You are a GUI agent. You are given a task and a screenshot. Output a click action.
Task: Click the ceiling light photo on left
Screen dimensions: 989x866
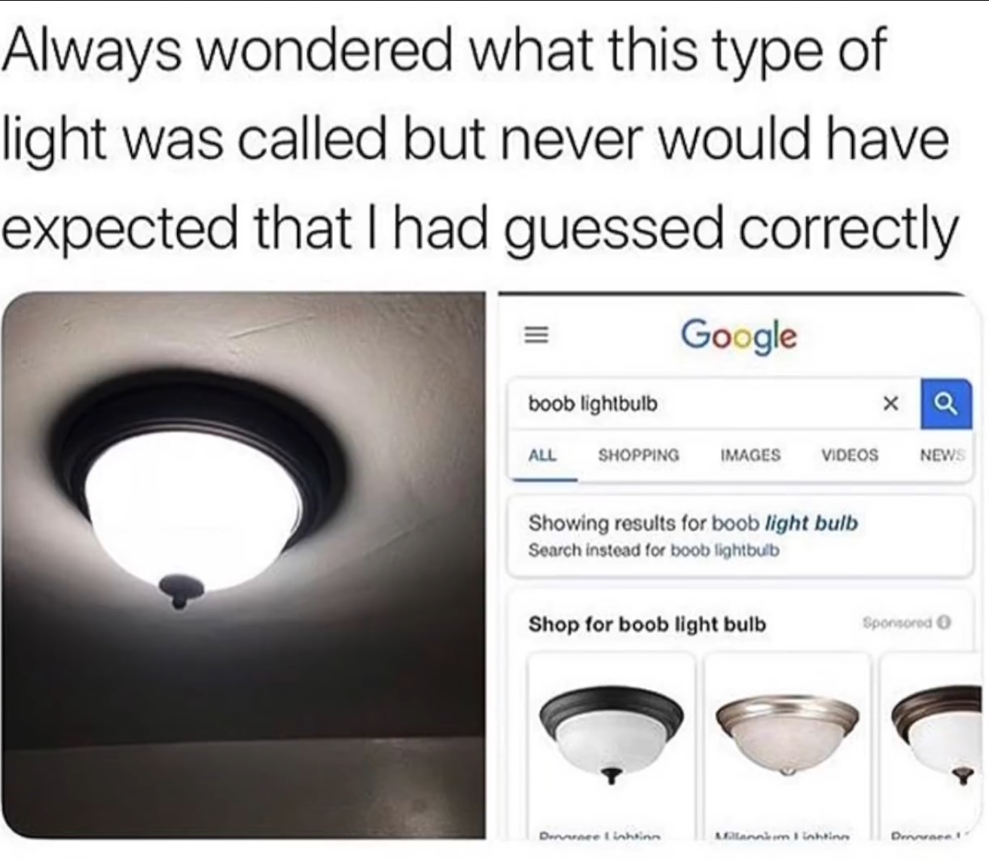[243, 565]
